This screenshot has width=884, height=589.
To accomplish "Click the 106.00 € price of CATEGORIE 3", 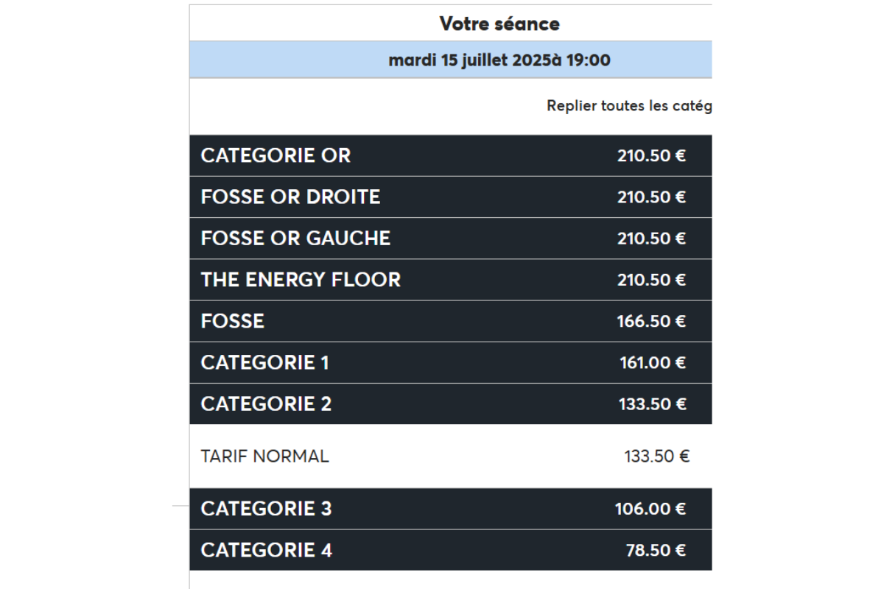I will [x=650, y=509].
